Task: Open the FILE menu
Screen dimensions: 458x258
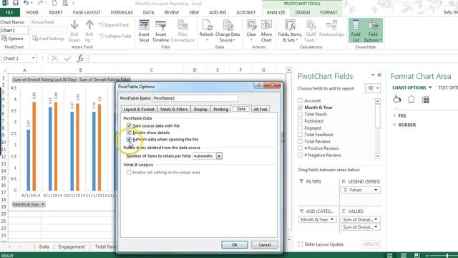Action: (9, 12)
